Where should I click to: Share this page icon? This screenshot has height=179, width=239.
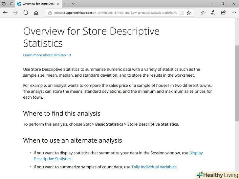pos(223,12)
